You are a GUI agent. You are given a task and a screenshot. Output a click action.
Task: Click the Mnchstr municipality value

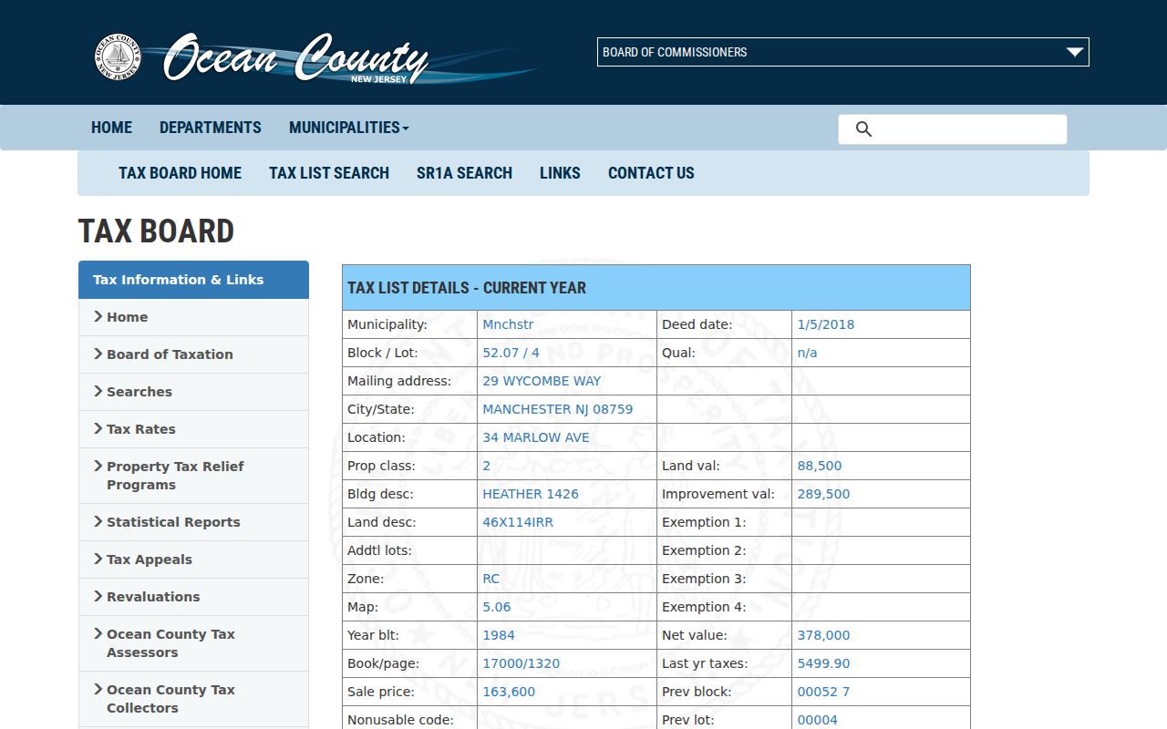508,324
